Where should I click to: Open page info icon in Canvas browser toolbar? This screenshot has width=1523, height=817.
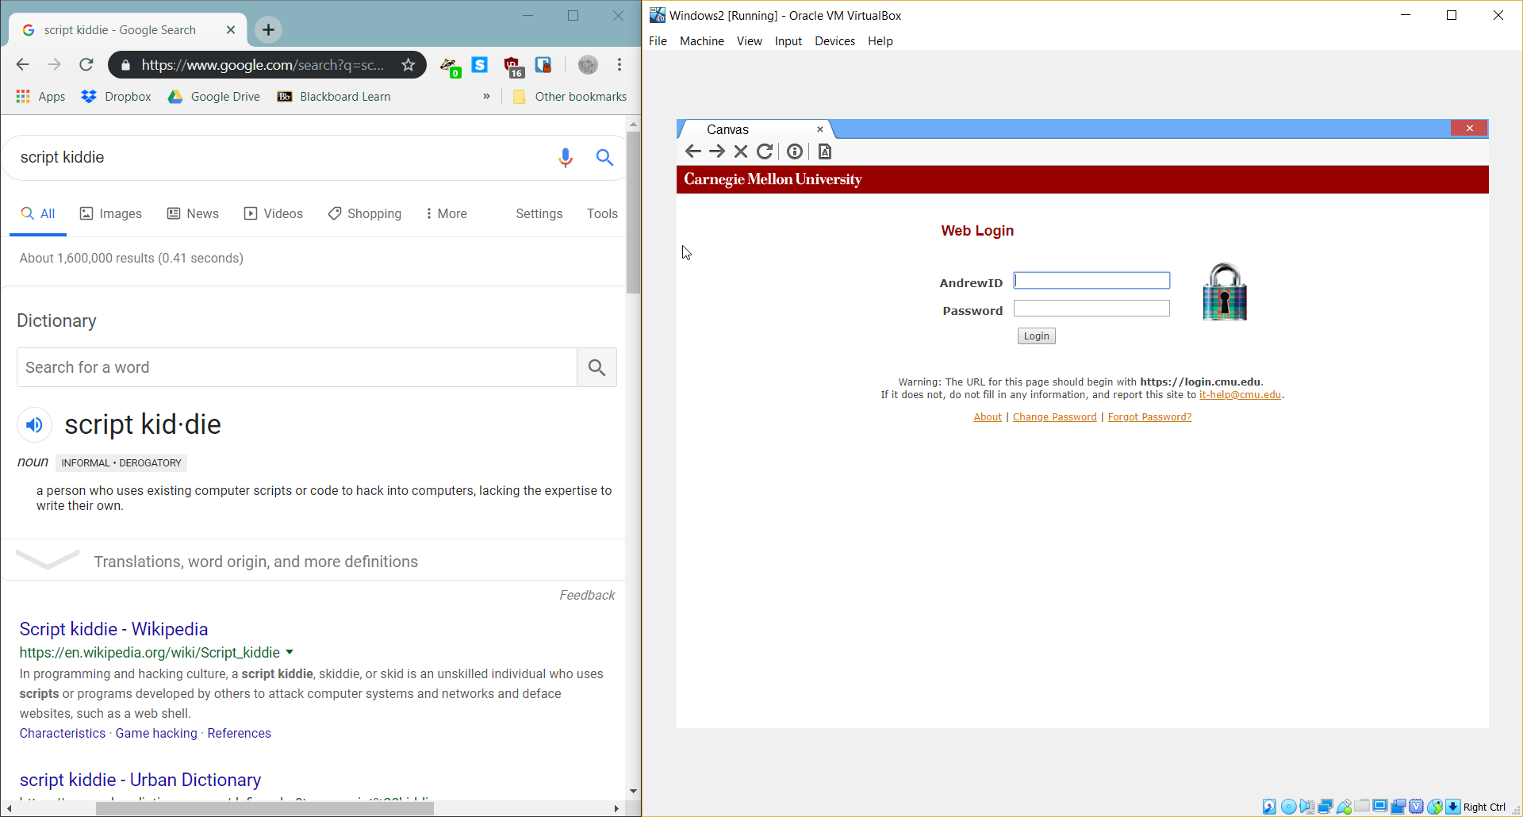(x=795, y=152)
